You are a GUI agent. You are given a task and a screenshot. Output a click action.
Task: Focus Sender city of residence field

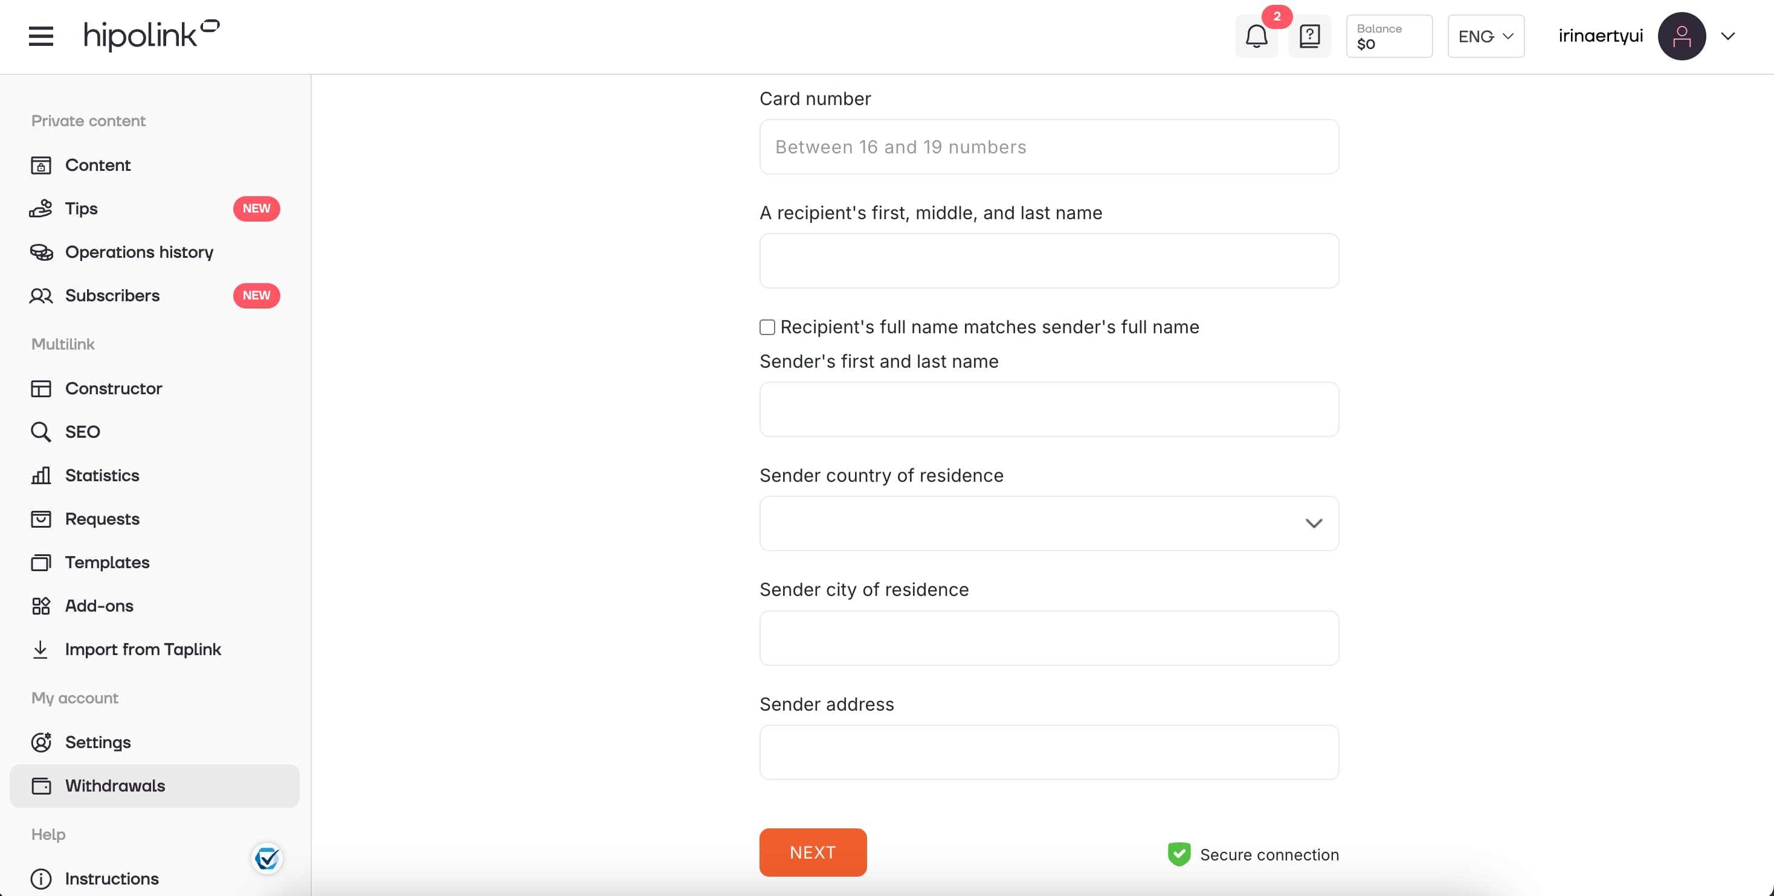point(1049,638)
